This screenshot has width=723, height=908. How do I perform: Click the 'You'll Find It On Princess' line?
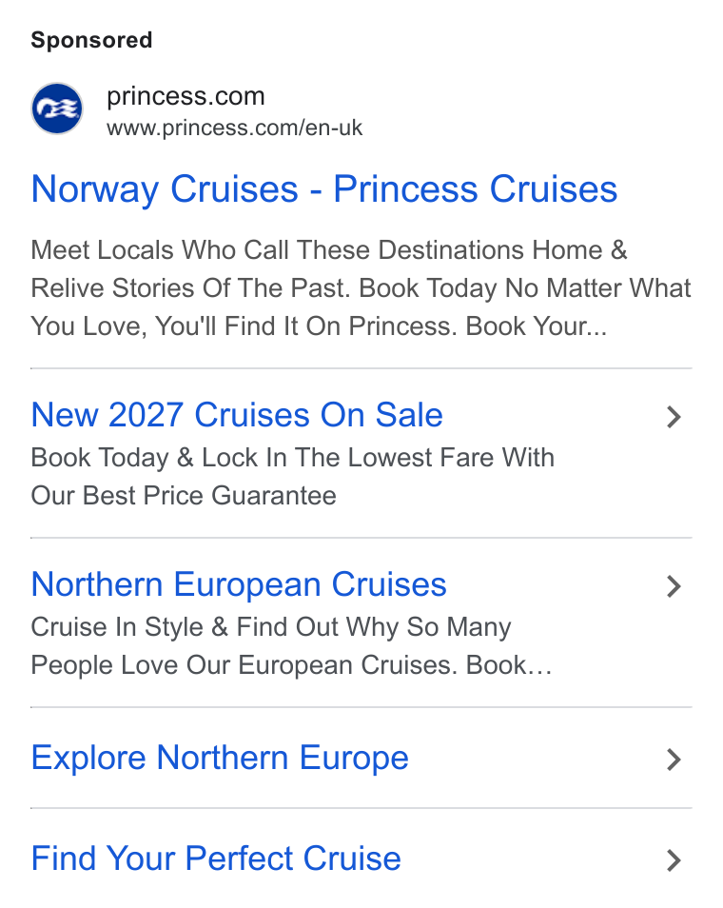(x=319, y=326)
